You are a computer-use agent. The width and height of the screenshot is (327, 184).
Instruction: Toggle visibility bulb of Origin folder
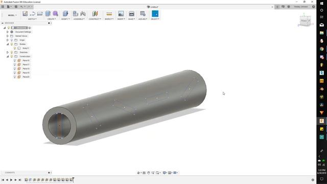point(12,40)
